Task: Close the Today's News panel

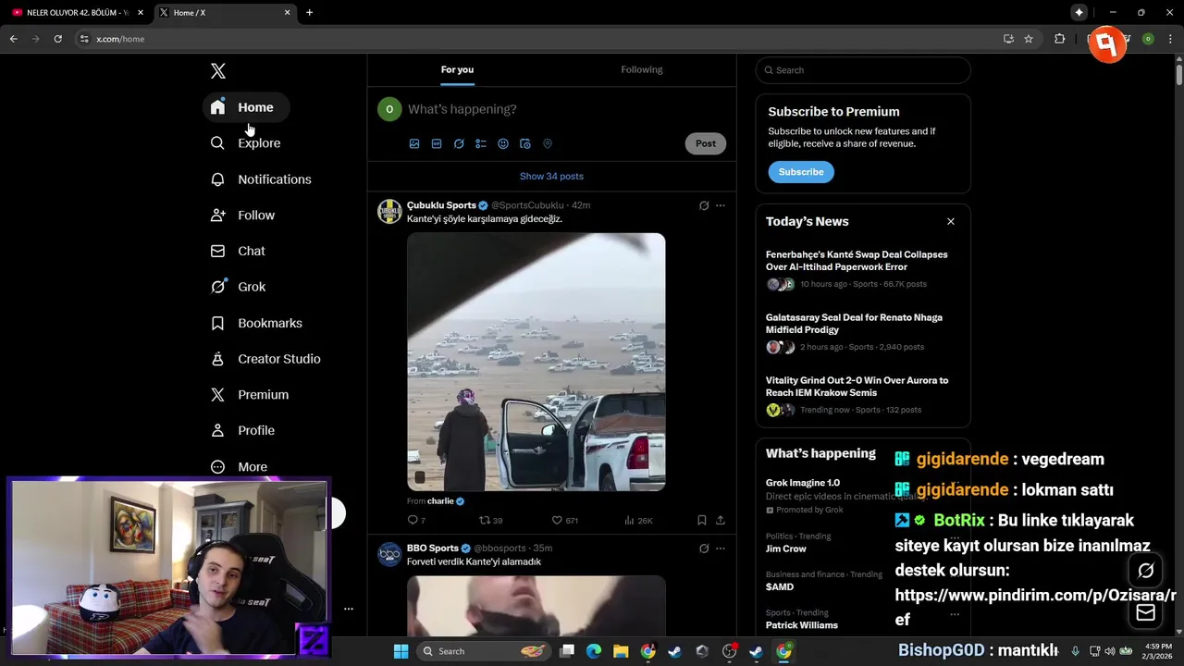Action: coord(950,222)
